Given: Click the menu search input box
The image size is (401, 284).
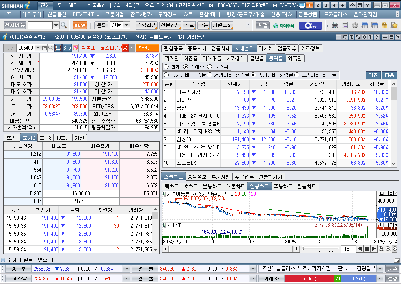Looking at the screenshot, I should pyautogui.click(x=40, y=25).
